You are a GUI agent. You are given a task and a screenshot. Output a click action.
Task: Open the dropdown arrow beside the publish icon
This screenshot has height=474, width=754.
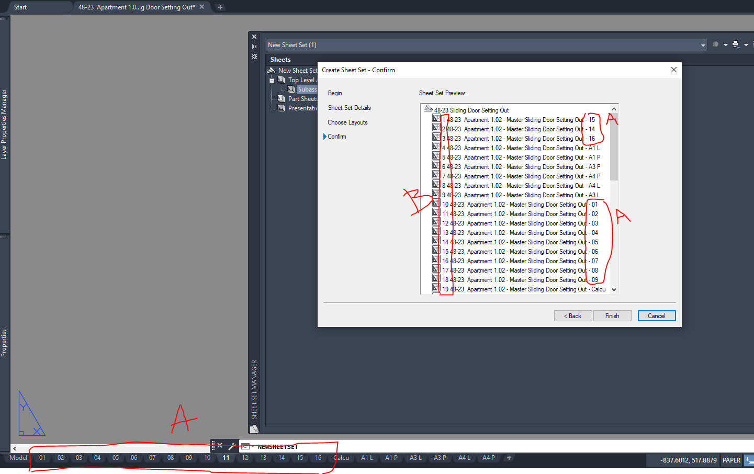coord(746,44)
